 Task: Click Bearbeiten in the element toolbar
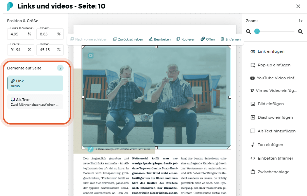[160, 39]
